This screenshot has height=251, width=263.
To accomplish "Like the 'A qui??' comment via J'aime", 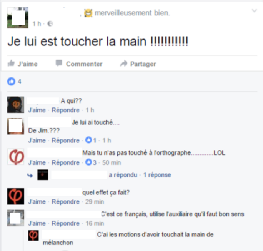I will [37, 110].
